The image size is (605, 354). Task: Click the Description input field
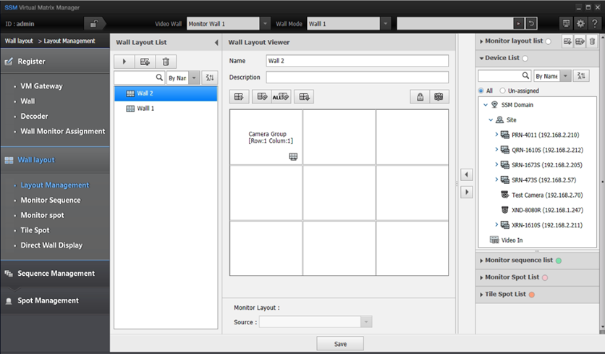tap(357, 77)
